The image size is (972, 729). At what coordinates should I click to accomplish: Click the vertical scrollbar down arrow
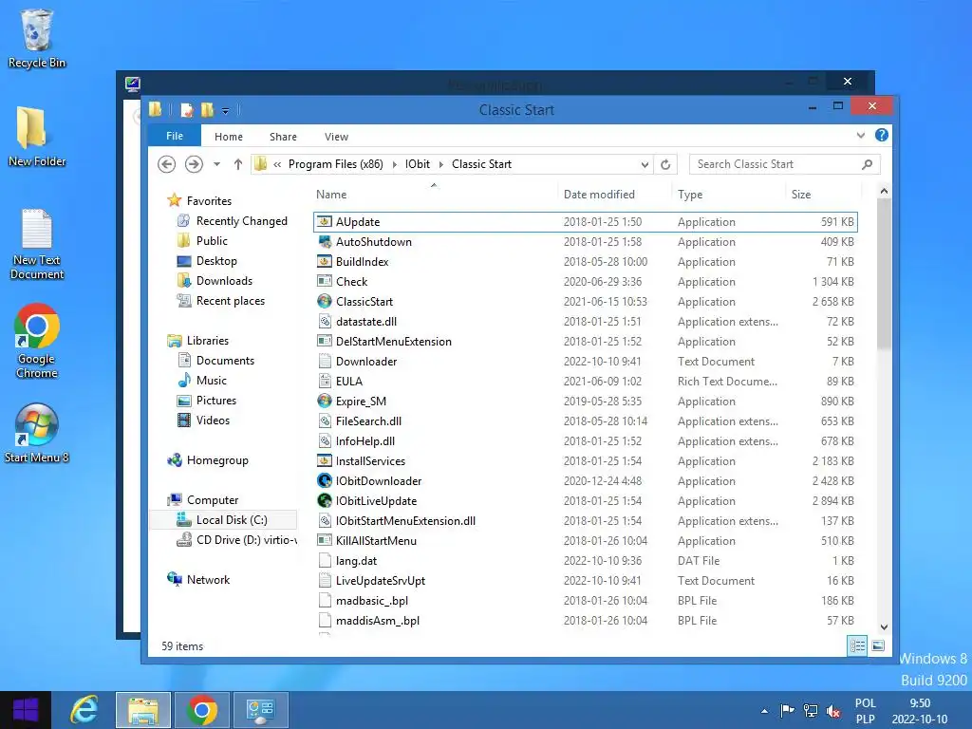884,626
